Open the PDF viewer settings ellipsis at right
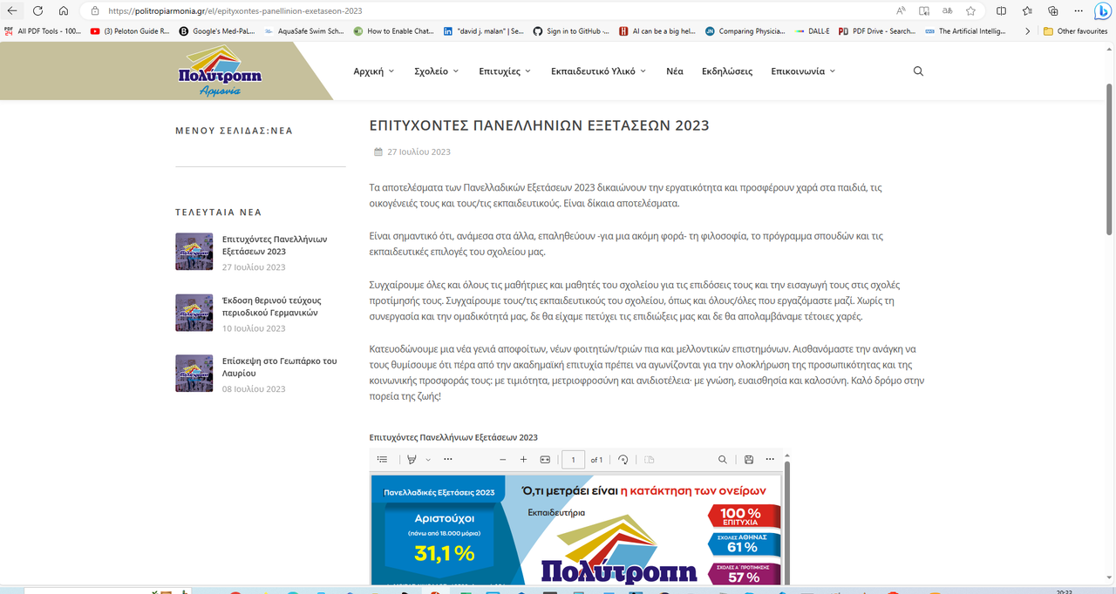 coord(770,459)
